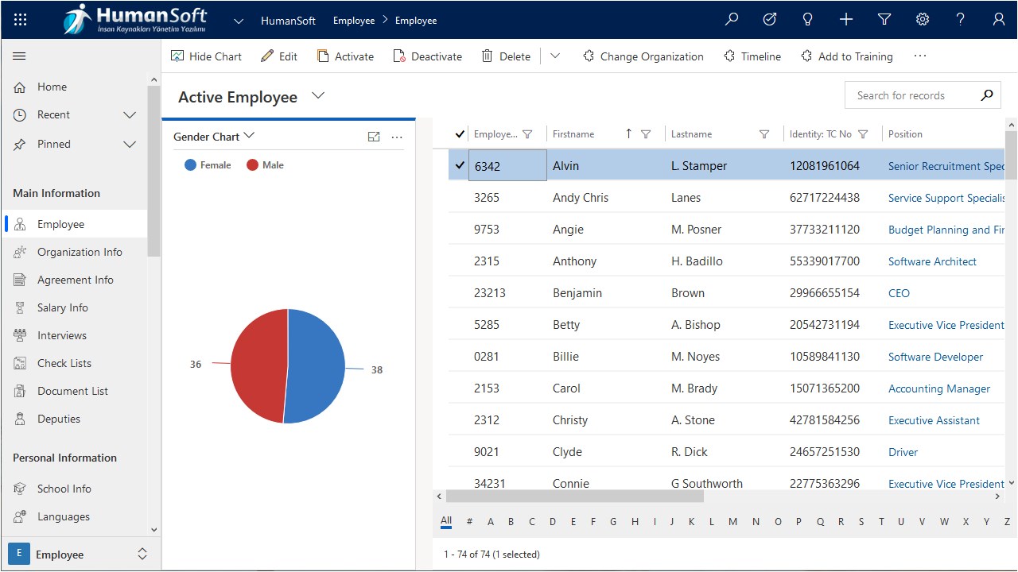Open Employee number column filter icon
The height and width of the screenshot is (572, 1018).
point(527,134)
